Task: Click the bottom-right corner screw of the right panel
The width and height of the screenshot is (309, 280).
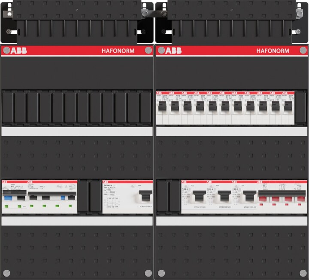Action: pyautogui.click(x=303, y=273)
